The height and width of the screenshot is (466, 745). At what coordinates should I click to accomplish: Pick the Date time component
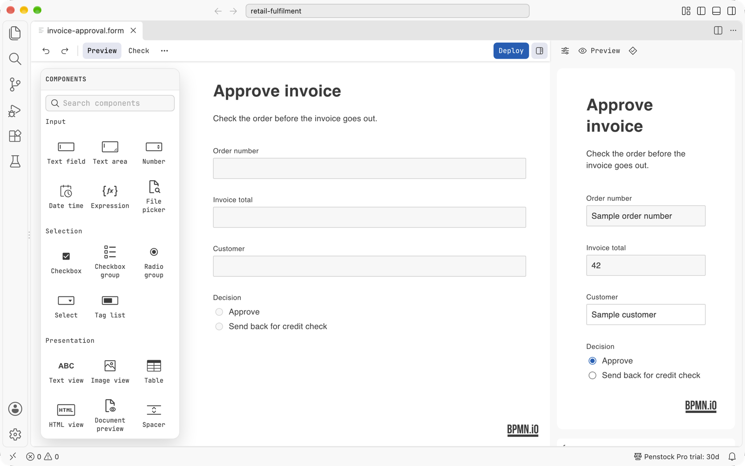[66, 197]
